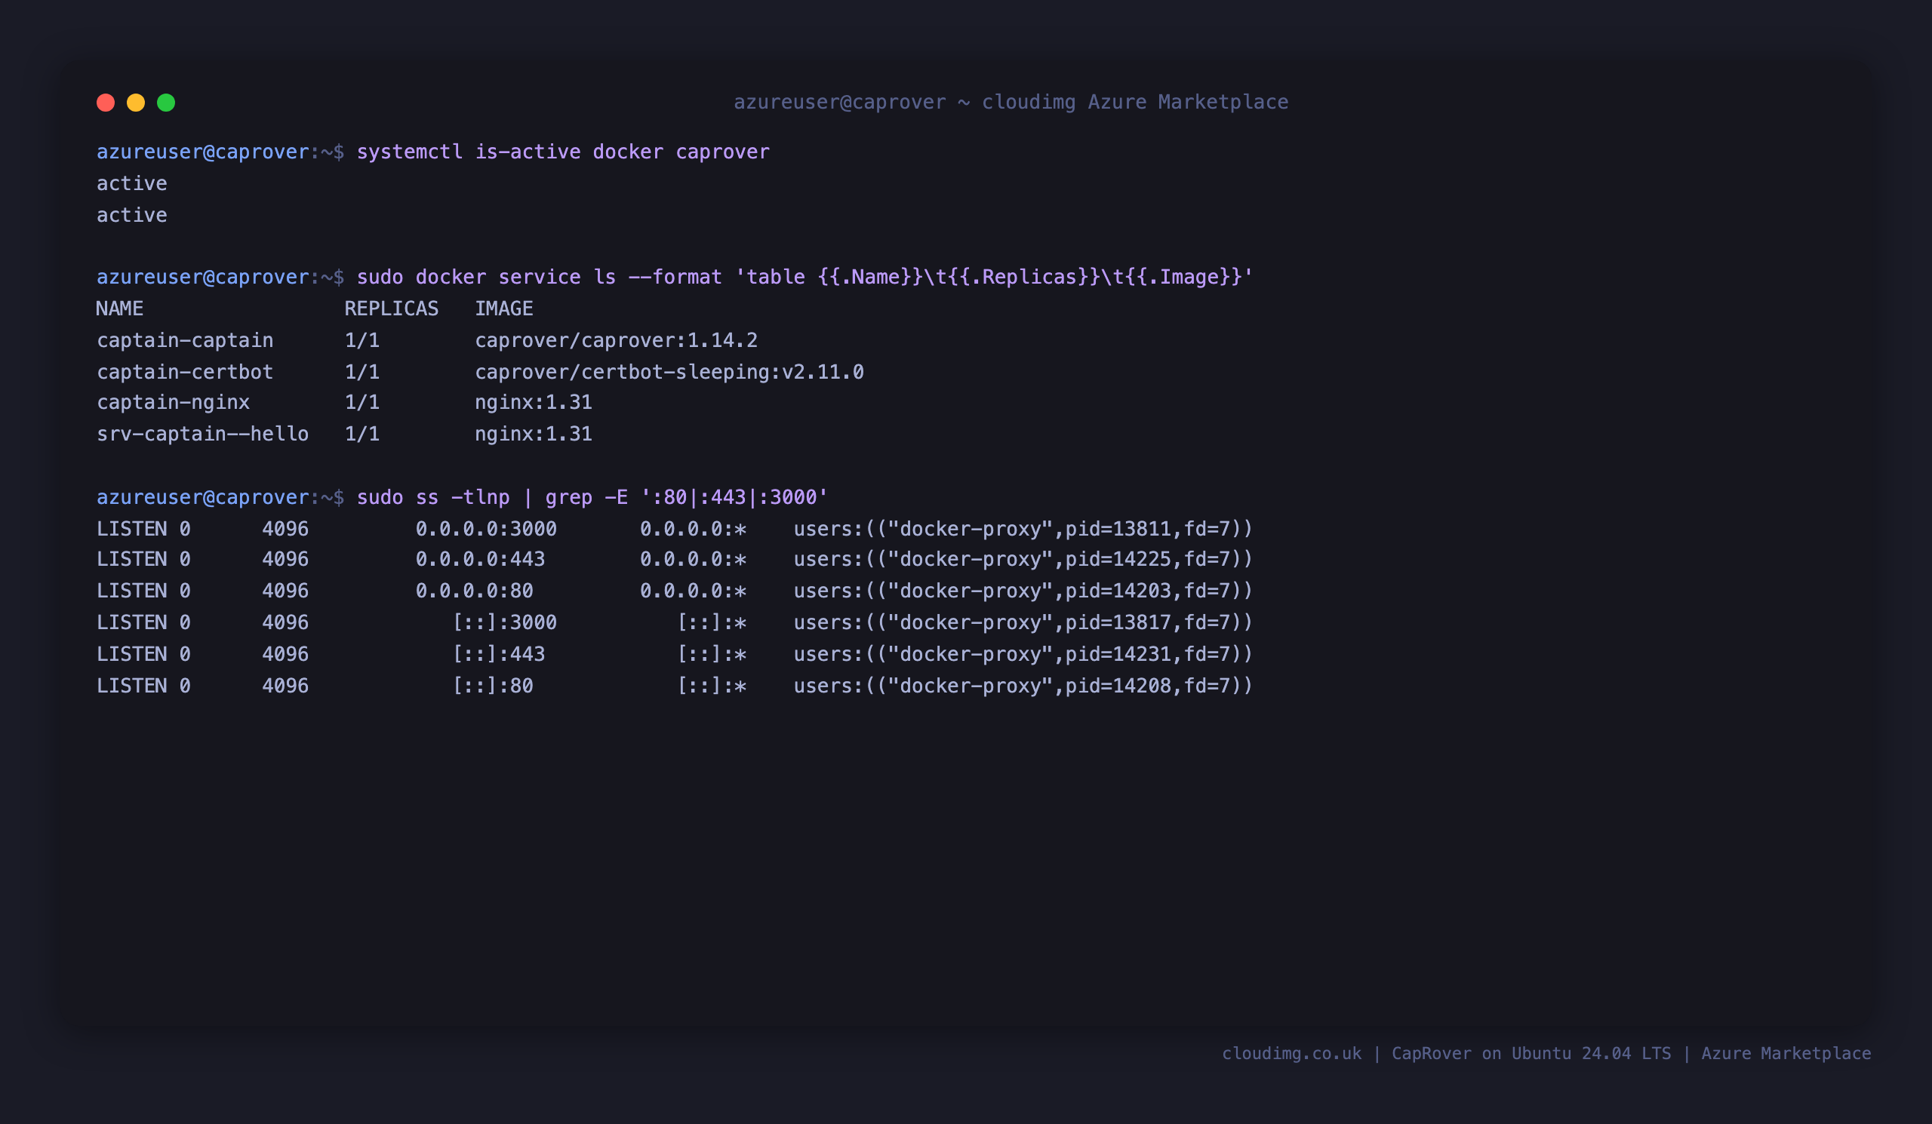Click the docker-proxy entry with pid=14208
This screenshot has height=1124, width=1932.
[1023, 685]
